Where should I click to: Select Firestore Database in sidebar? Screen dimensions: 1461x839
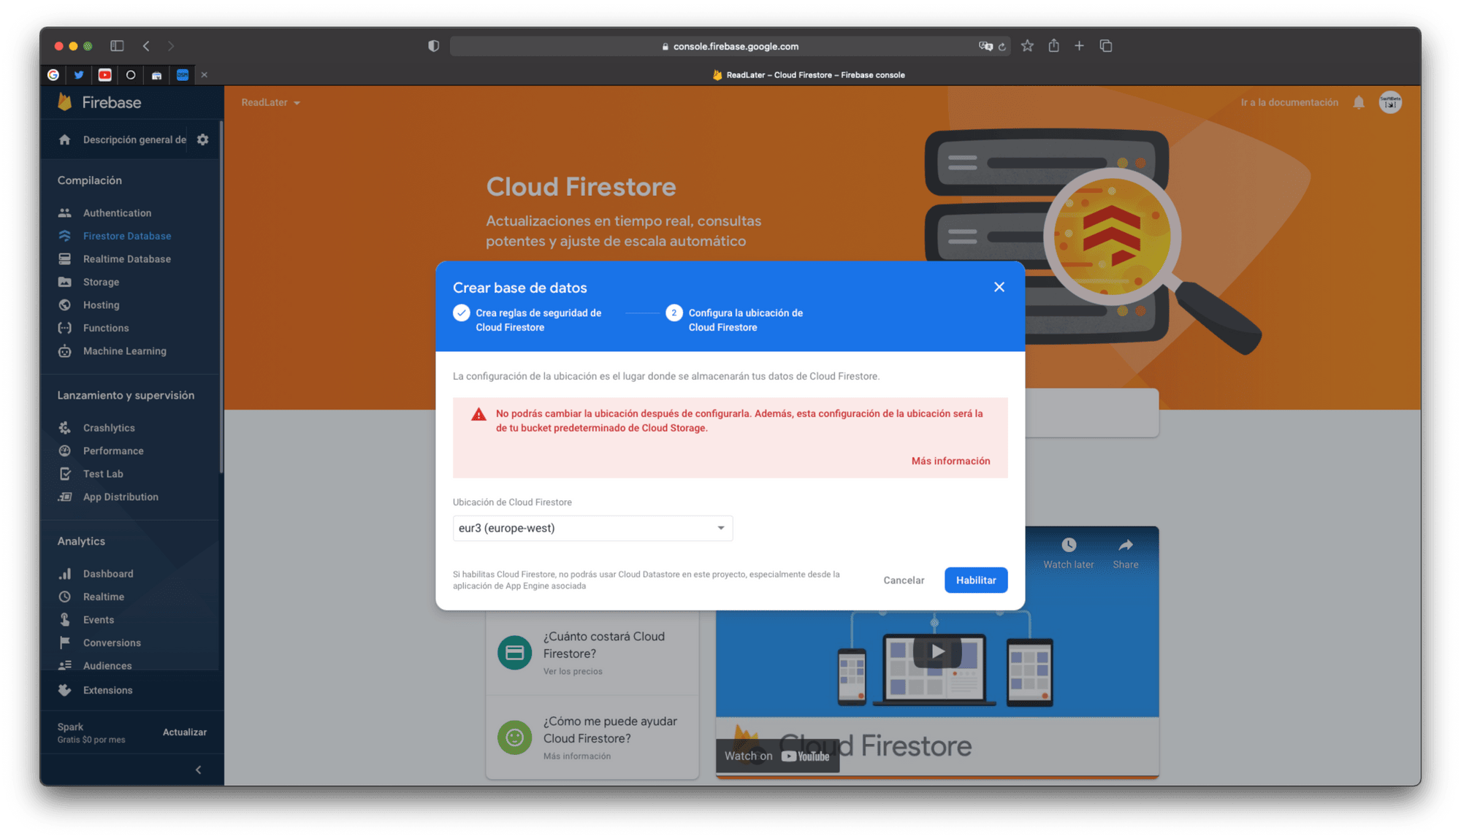coord(127,236)
